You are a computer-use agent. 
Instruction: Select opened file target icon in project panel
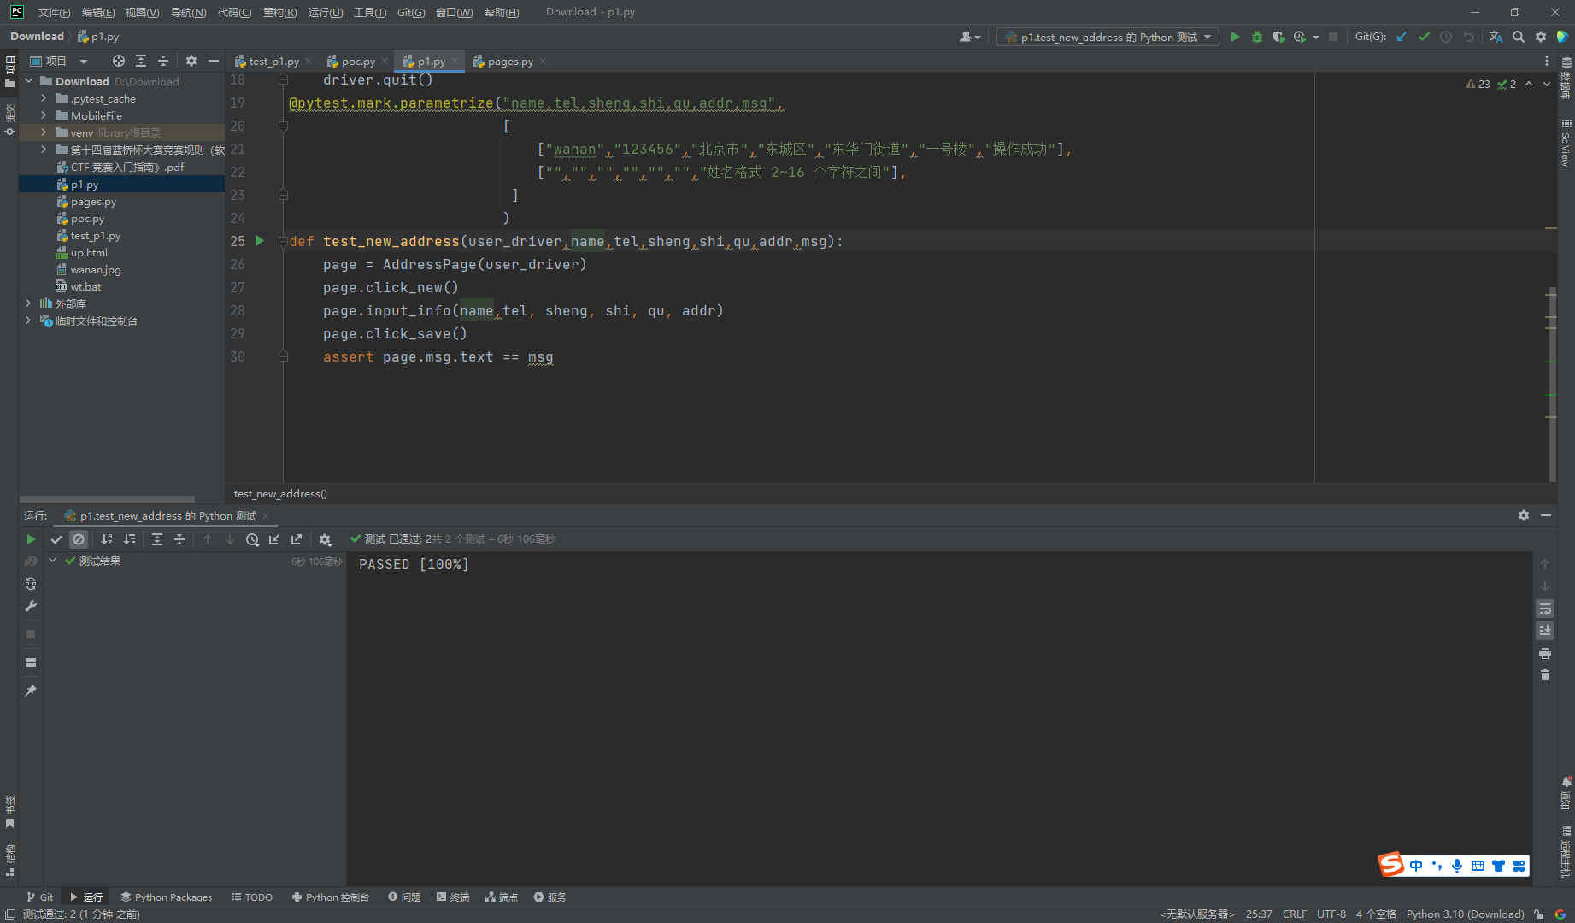[x=119, y=61]
